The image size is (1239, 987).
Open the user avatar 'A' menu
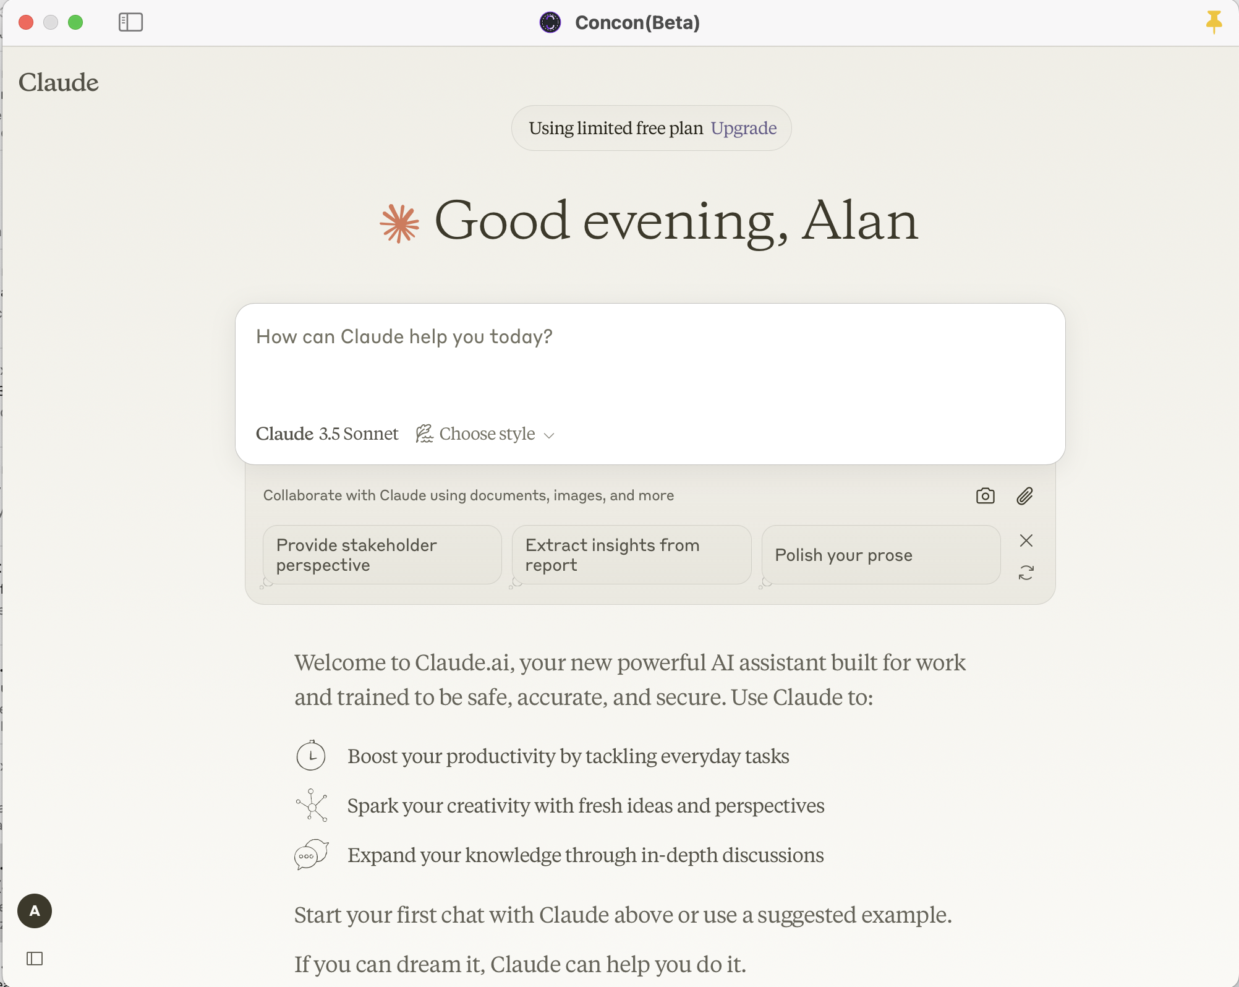click(x=35, y=911)
